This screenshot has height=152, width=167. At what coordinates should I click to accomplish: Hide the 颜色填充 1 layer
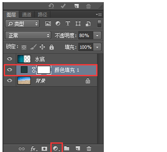pyautogui.click(x=10, y=70)
